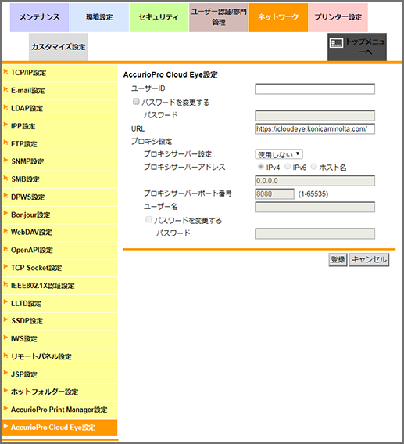Click the URL text field

click(x=315, y=129)
